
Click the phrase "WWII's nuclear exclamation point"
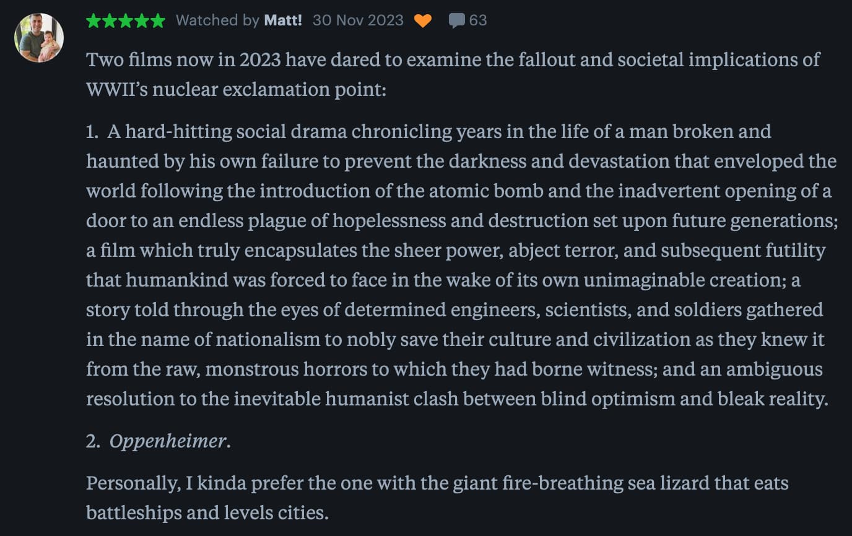[236, 90]
